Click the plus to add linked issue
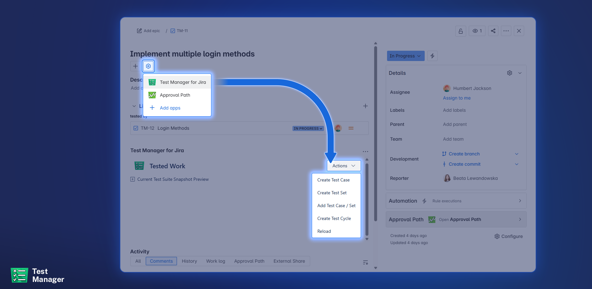The width and height of the screenshot is (592, 289). 365,106
